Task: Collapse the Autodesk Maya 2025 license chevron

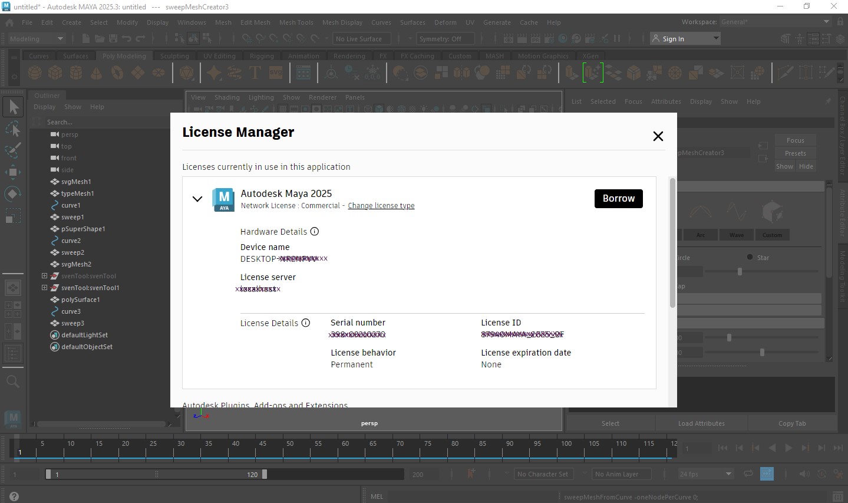Action: click(197, 199)
